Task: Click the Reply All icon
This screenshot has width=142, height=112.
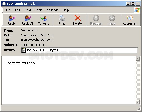Action: pos(28,18)
